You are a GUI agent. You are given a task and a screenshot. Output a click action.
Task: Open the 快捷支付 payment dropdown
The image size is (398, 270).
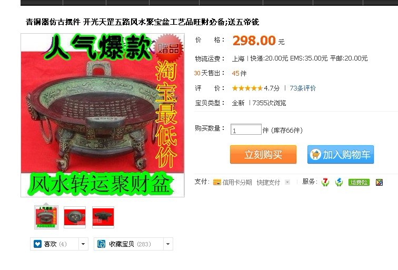tap(287, 182)
